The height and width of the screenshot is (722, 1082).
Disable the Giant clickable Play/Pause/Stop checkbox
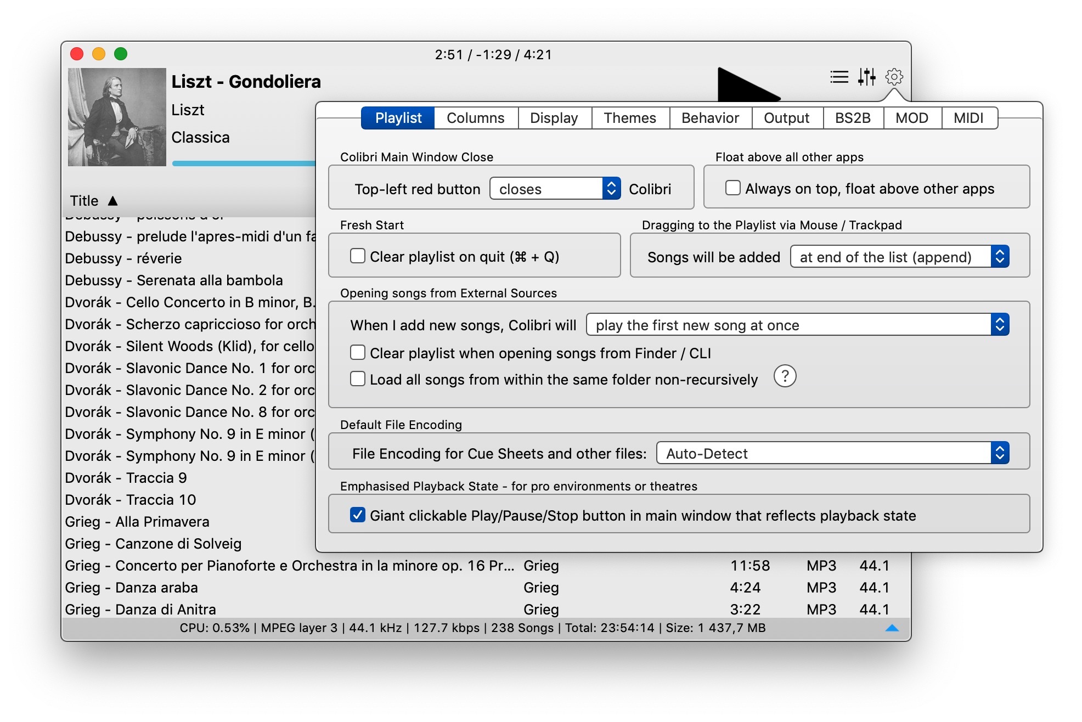pos(358,515)
